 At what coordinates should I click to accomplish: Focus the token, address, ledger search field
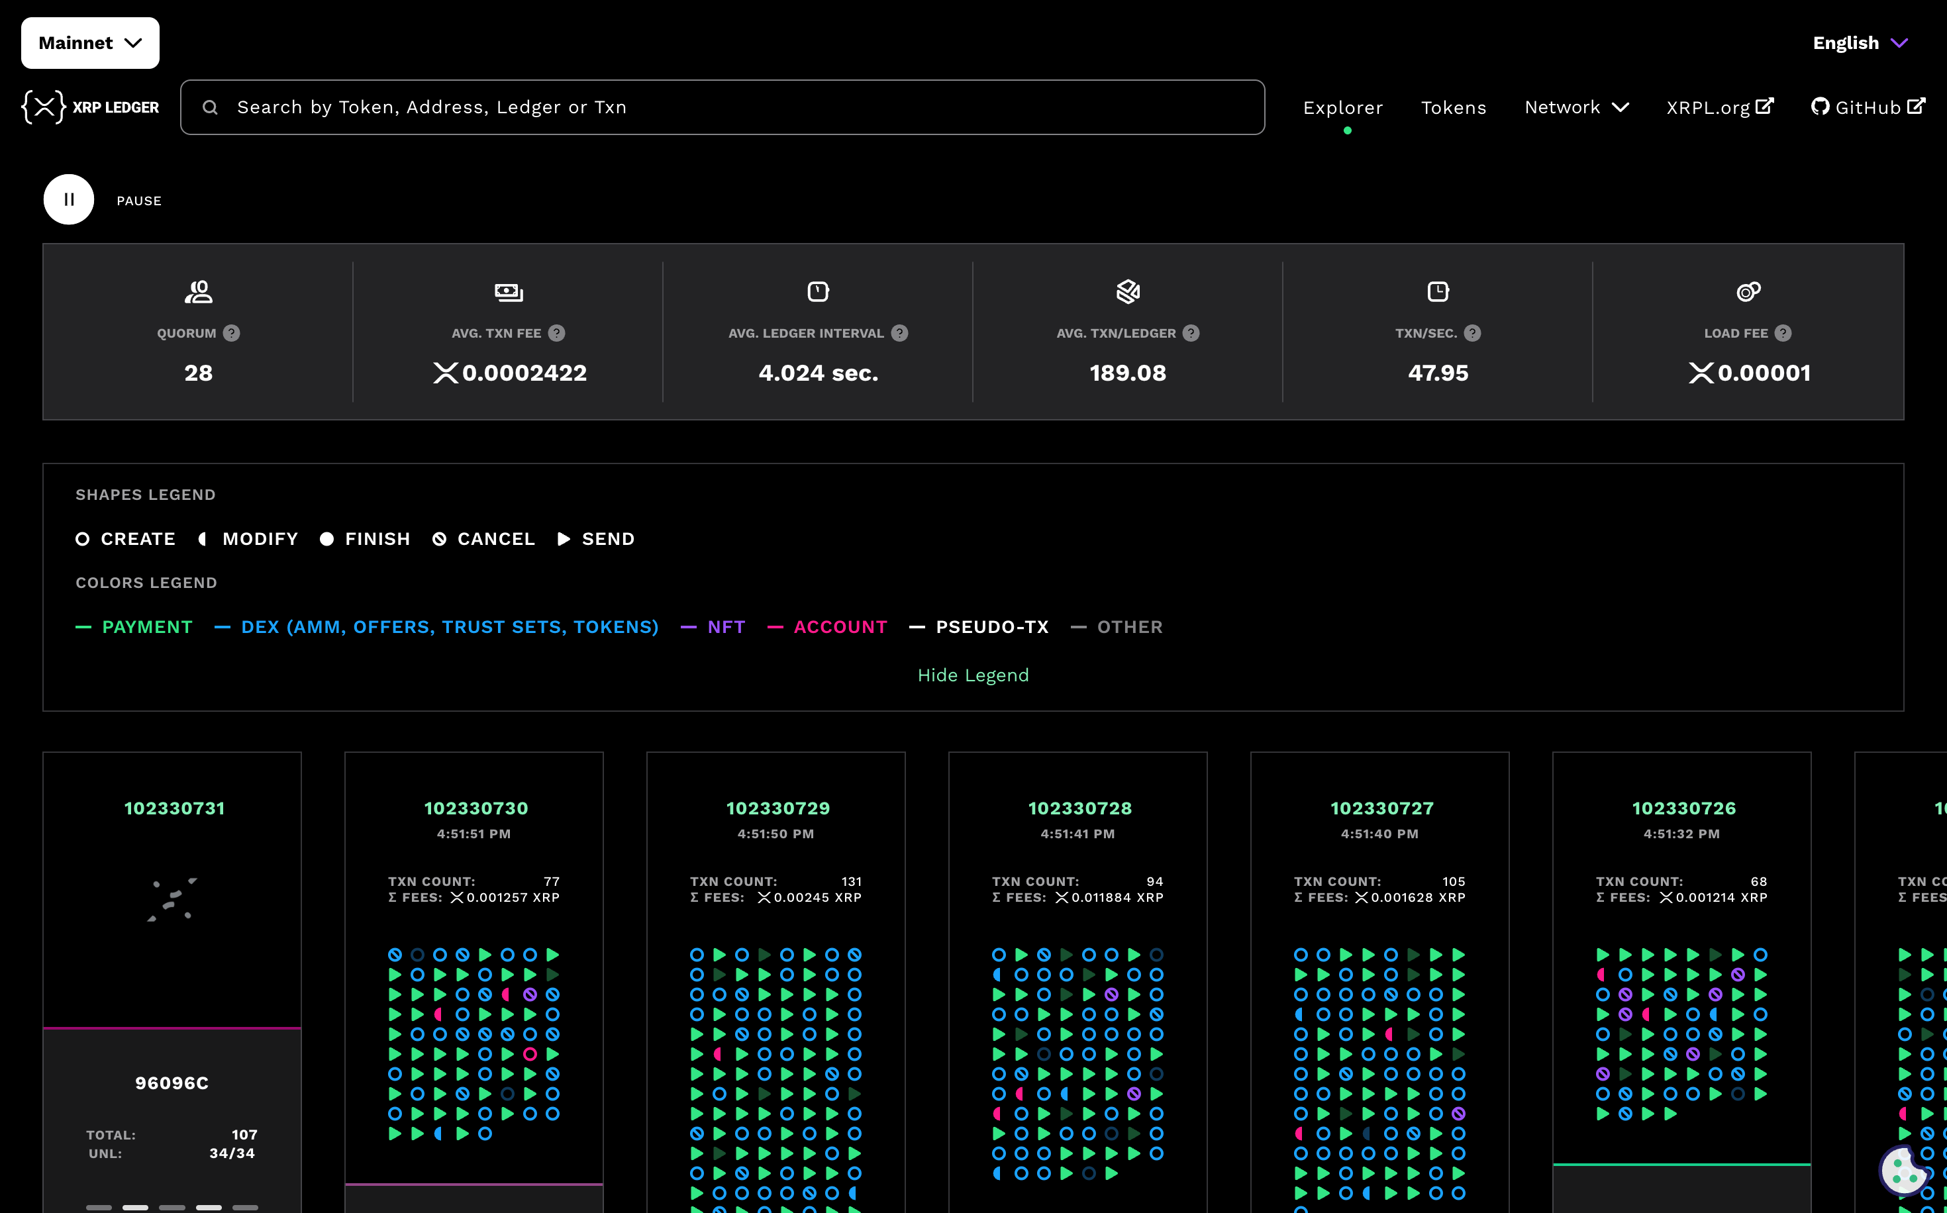722,107
